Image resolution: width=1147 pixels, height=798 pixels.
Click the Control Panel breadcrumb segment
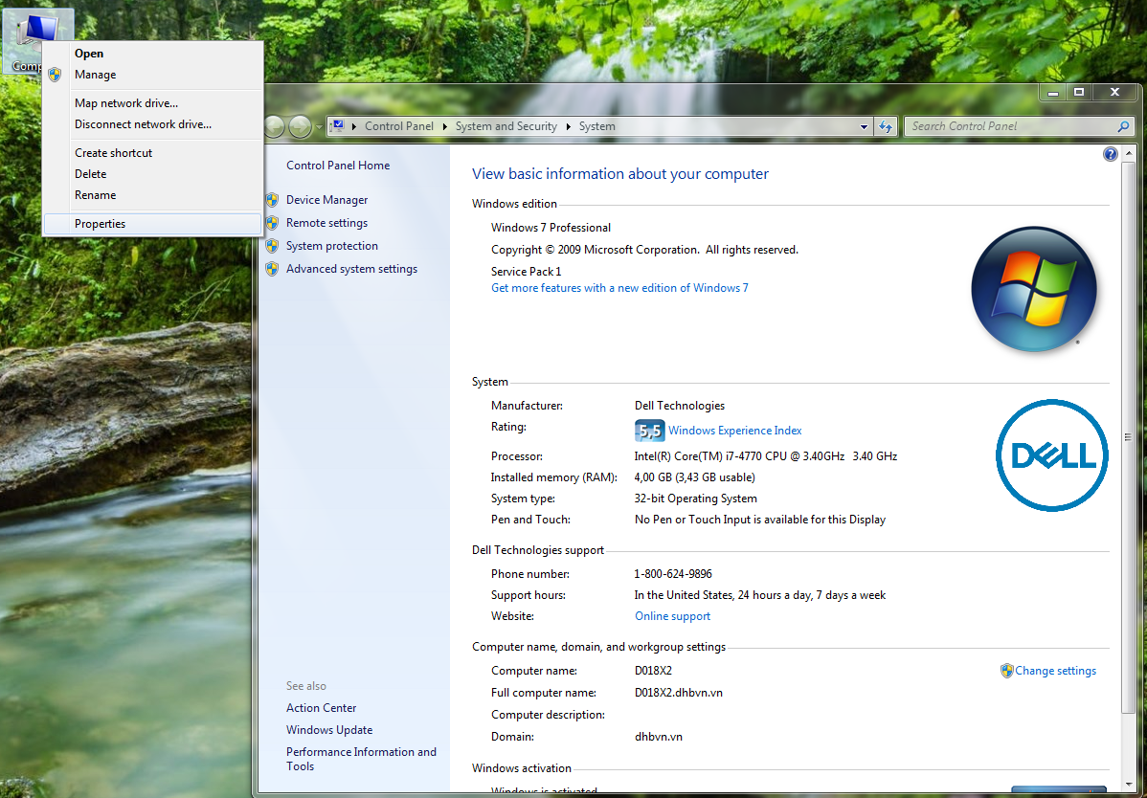click(399, 126)
